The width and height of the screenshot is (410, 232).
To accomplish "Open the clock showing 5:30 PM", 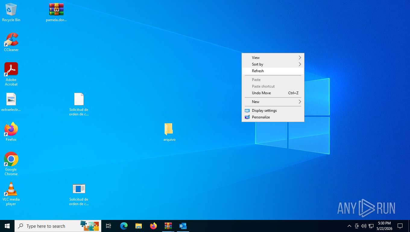I will 384,226.
